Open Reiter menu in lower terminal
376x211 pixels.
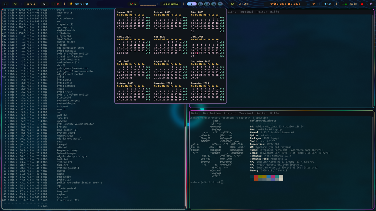(x=262, y=113)
